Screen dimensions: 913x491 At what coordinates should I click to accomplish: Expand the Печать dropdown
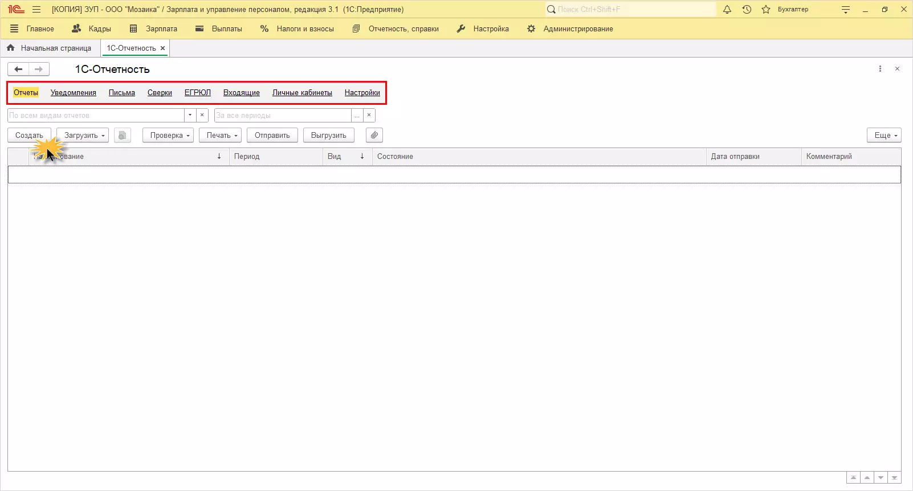click(x=220, y=136)
